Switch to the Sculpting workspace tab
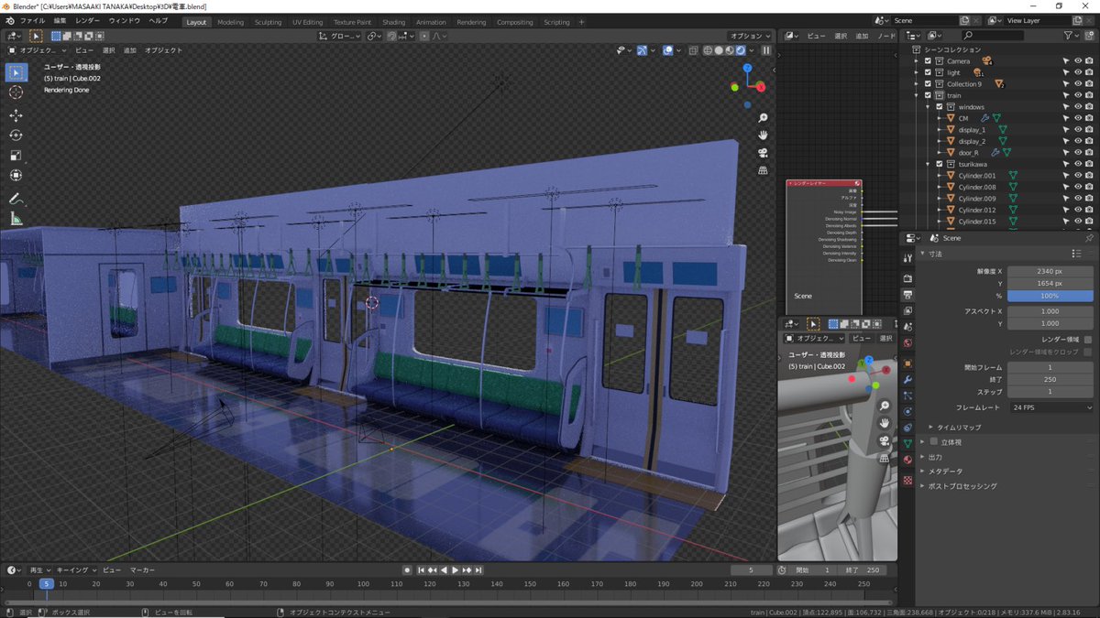Viewport: 1100px width, 618px height. 268,22
